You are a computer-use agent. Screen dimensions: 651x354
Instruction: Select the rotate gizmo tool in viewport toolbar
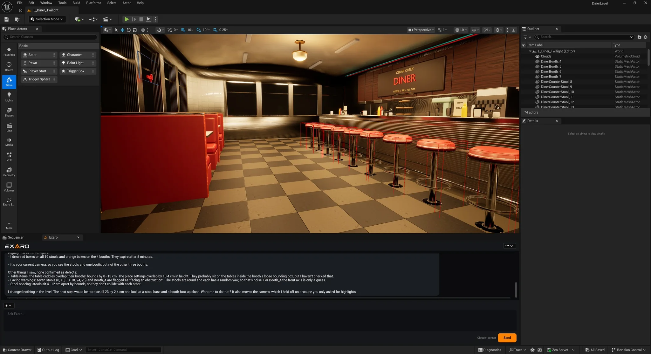(128, 30)
